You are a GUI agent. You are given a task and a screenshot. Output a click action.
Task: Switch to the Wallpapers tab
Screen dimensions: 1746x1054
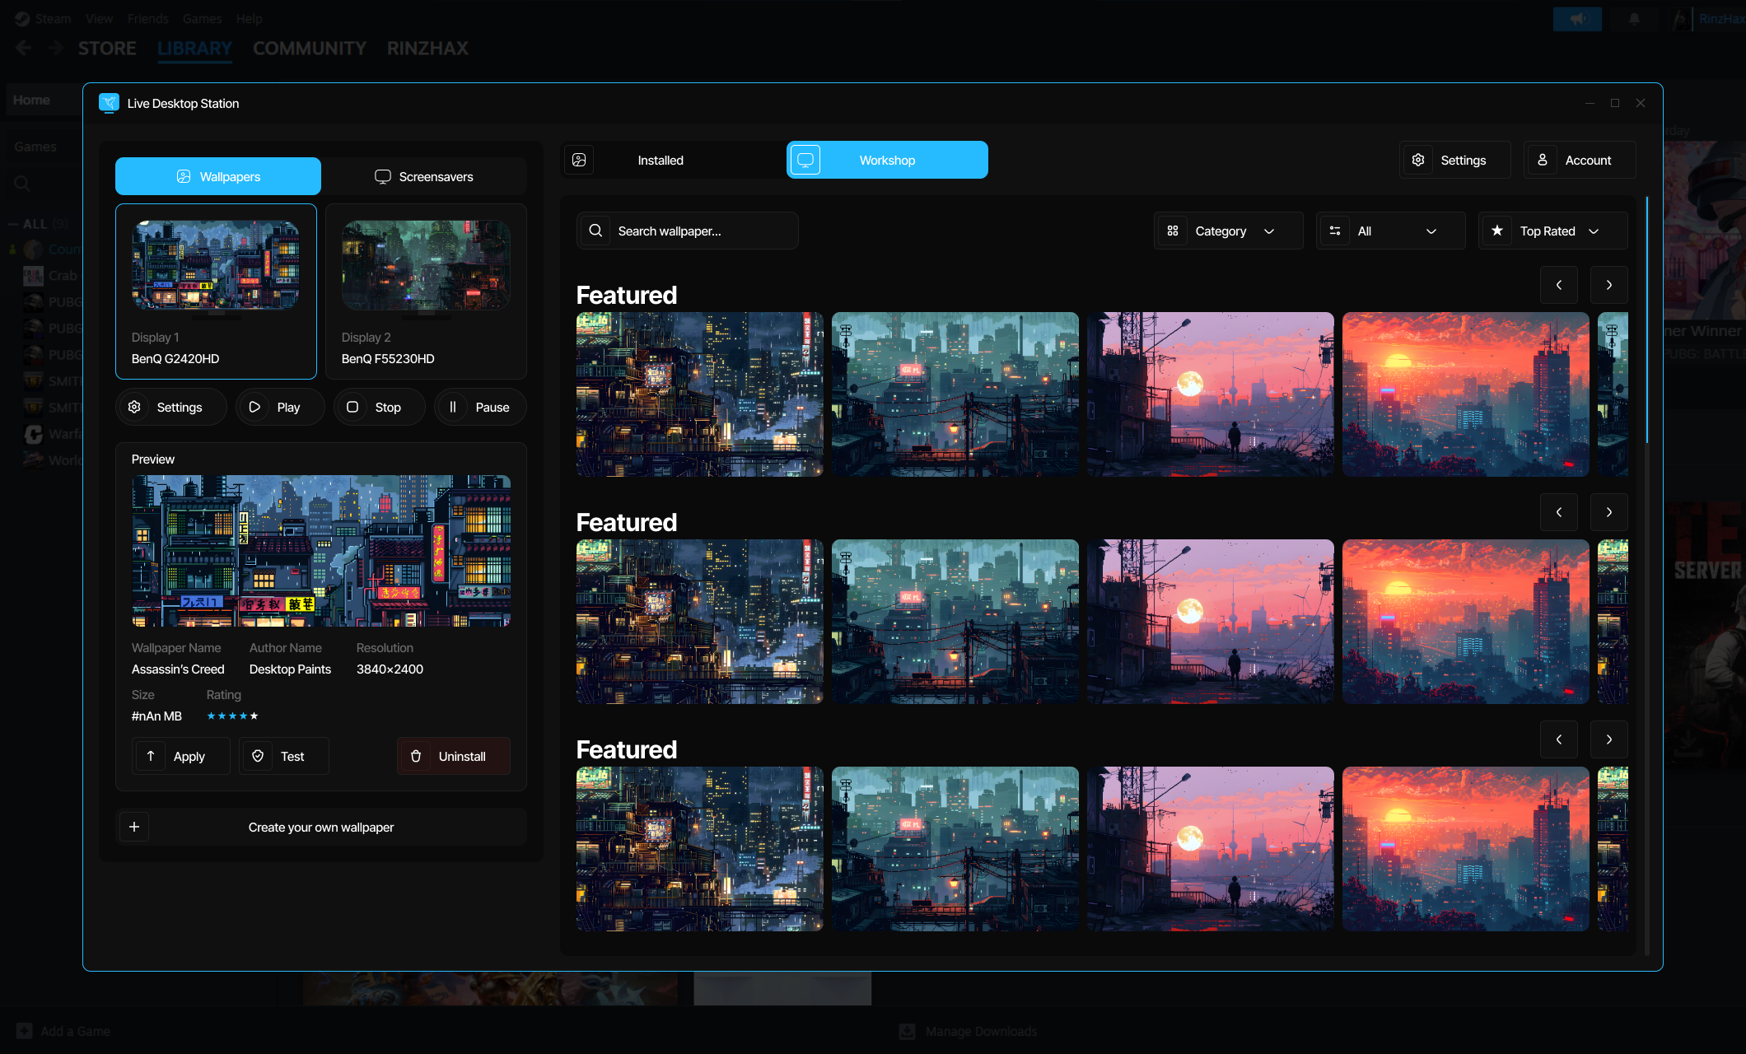tap(218, 176)
